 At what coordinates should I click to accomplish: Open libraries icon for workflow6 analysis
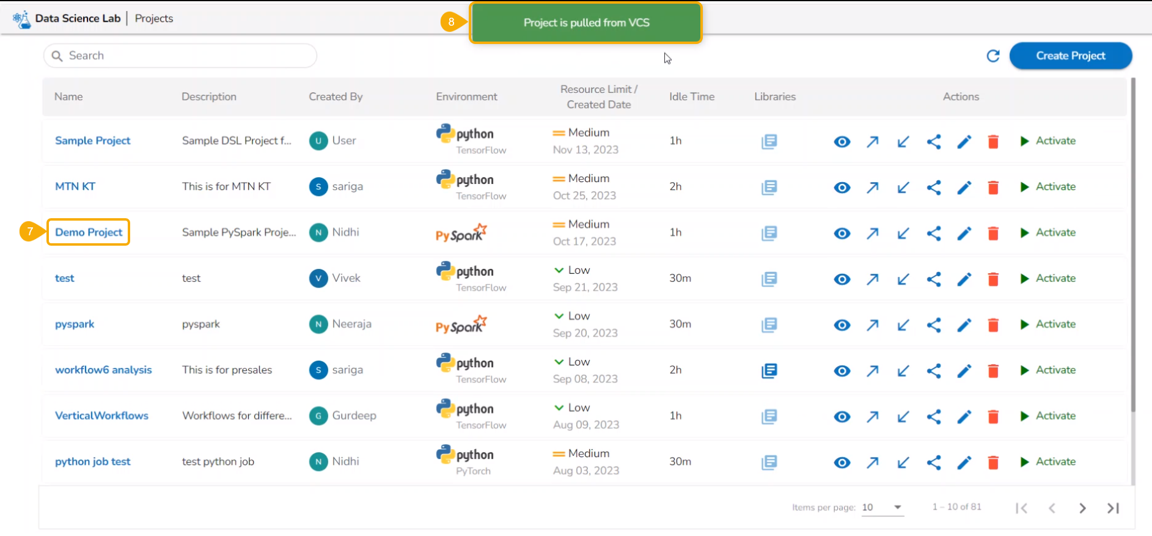click(x=769, y=371)
